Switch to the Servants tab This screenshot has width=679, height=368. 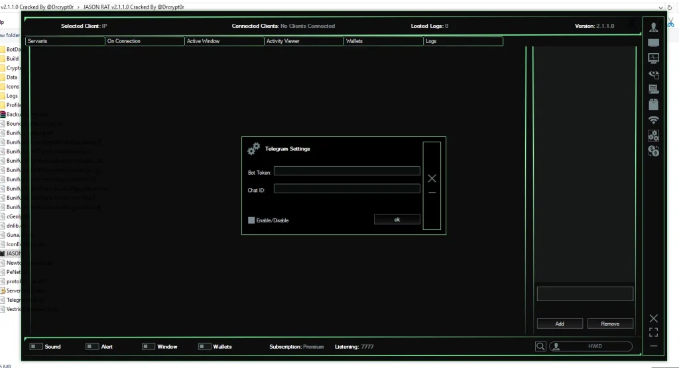[65, 41]
